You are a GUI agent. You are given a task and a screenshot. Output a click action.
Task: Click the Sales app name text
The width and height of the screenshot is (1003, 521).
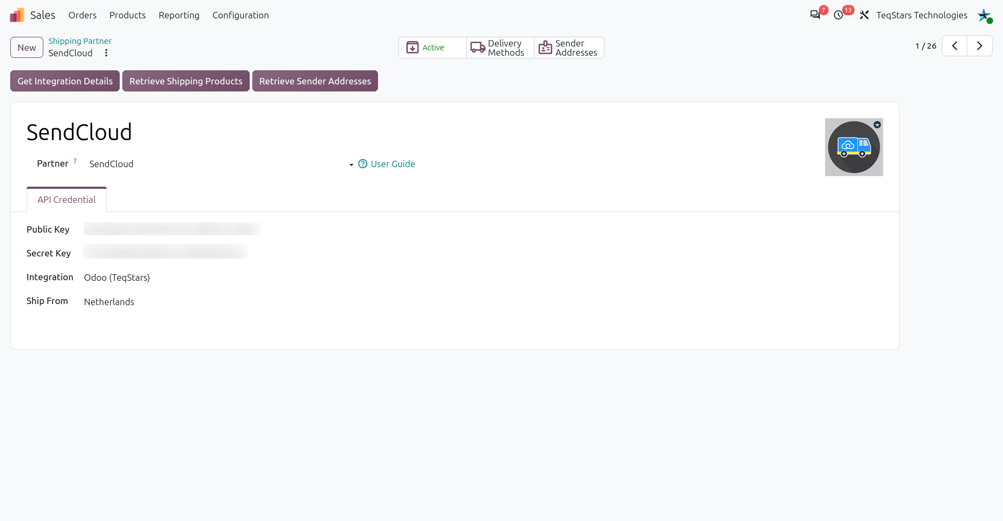tap(43, 15)
